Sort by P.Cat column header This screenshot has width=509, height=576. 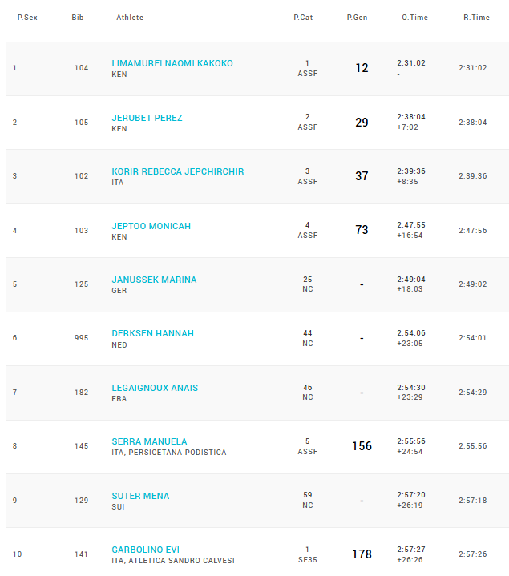303,18
